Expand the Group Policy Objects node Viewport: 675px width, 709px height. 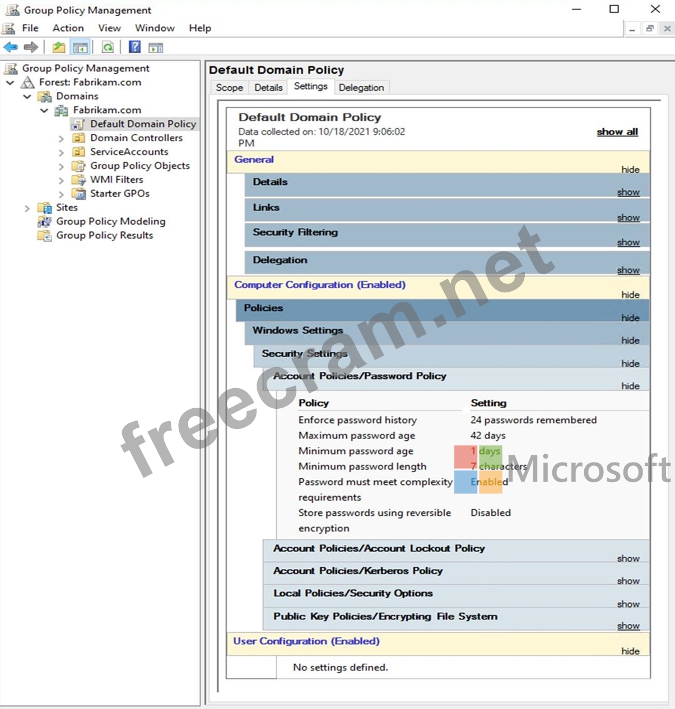point(61,166)
